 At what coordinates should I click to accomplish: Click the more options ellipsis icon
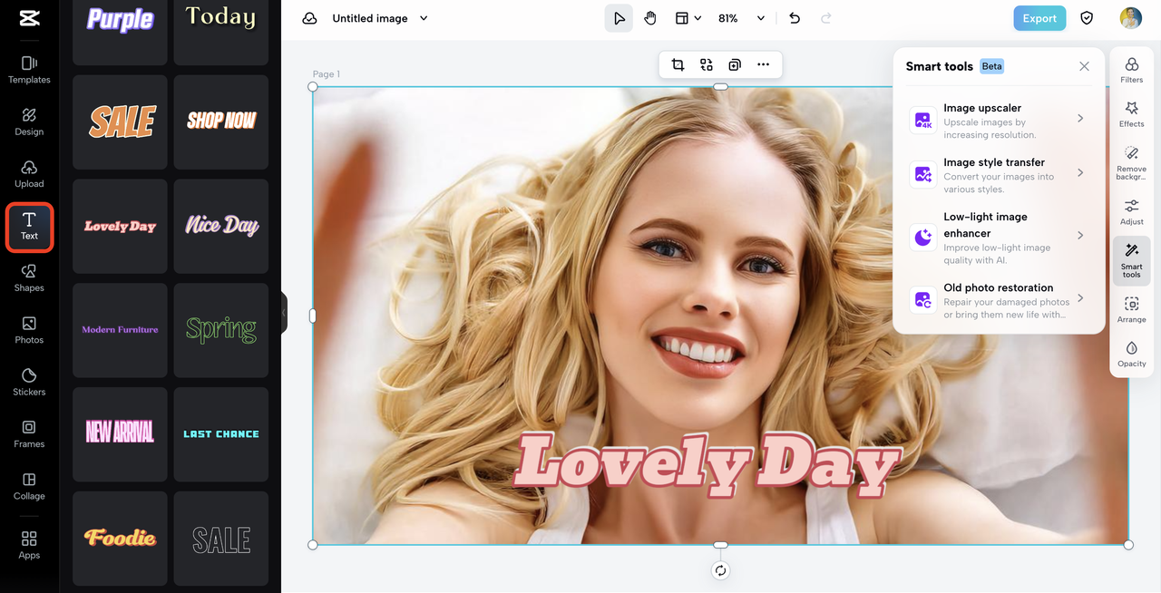tap(763, 64)
